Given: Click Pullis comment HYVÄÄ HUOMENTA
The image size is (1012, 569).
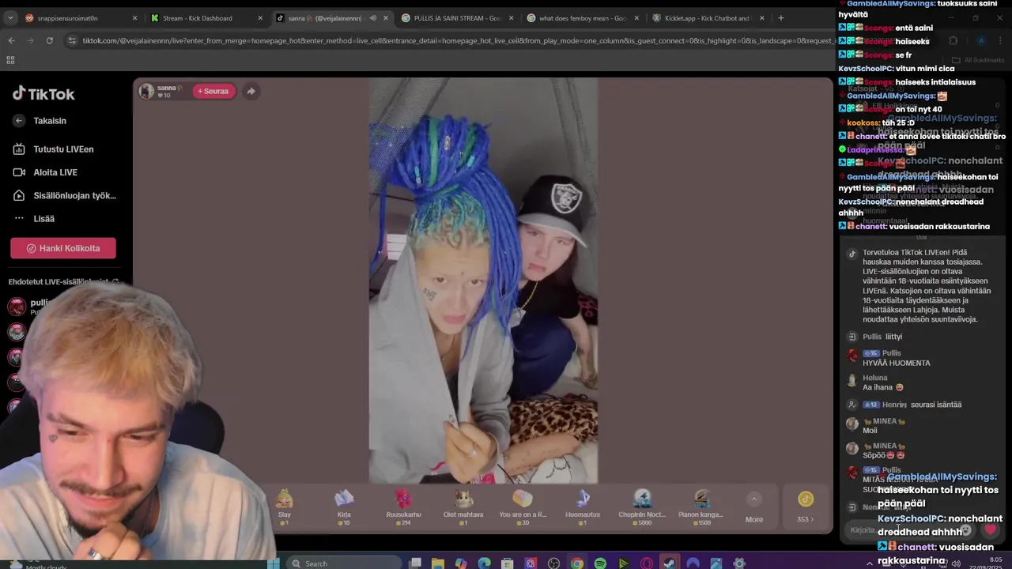Looking at the screenshot, I should 896,363.
